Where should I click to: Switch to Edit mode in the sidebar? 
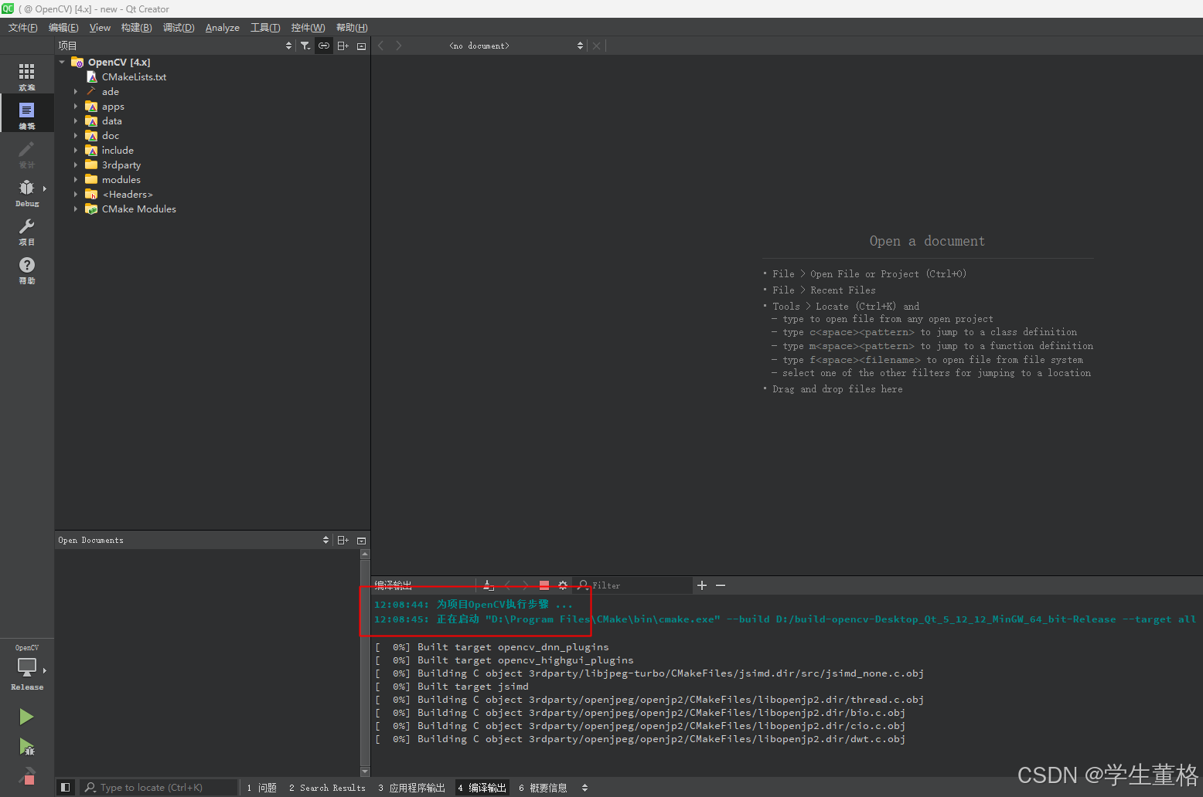click(x=26, y=114)
